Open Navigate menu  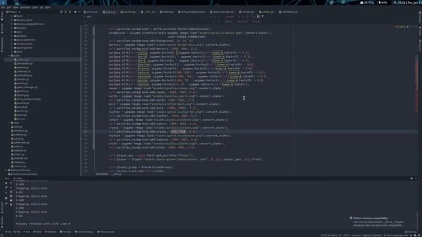click(25, 7)
